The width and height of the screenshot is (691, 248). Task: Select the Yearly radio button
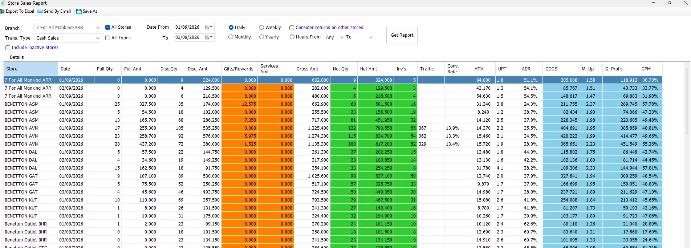coord(261,37)
